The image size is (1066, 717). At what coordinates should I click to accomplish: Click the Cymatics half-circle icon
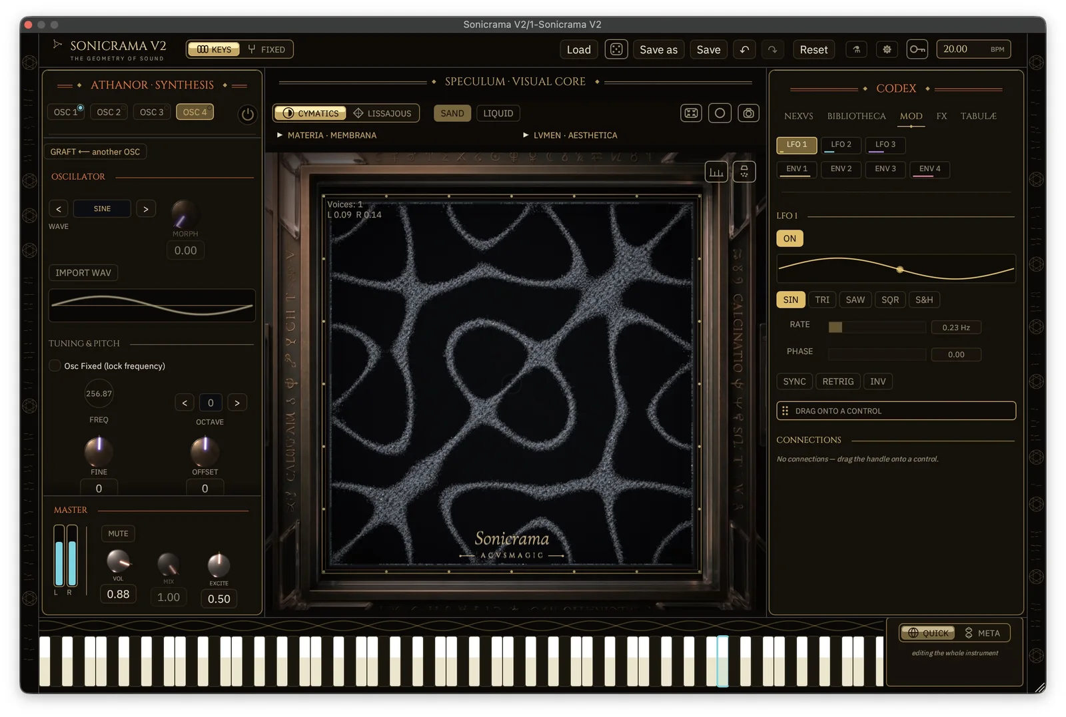click(x=288, y=113)
